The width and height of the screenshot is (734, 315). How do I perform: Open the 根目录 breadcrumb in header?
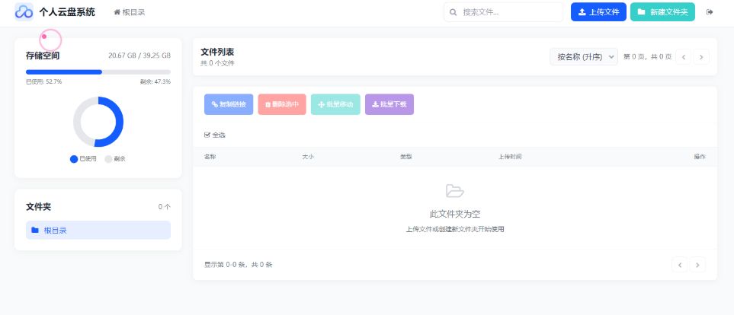pyautogui.click(x=130, y=12)
